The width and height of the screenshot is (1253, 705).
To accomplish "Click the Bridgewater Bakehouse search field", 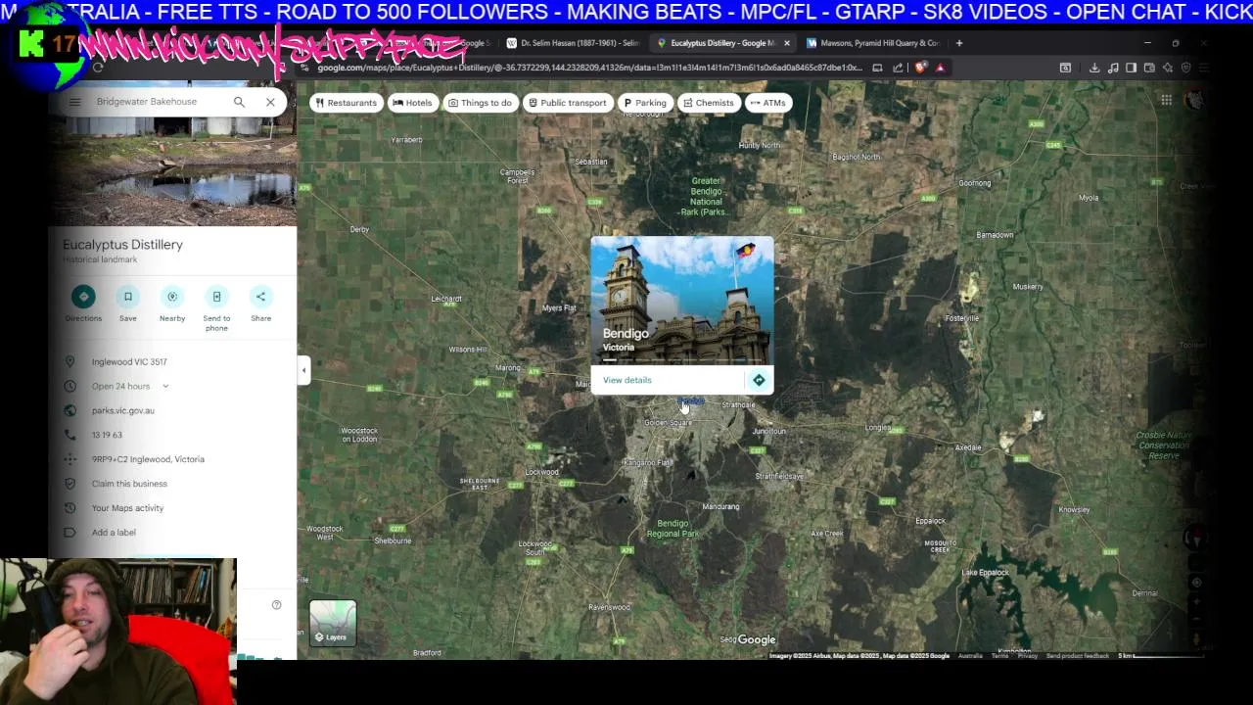I will click(157, 102).
